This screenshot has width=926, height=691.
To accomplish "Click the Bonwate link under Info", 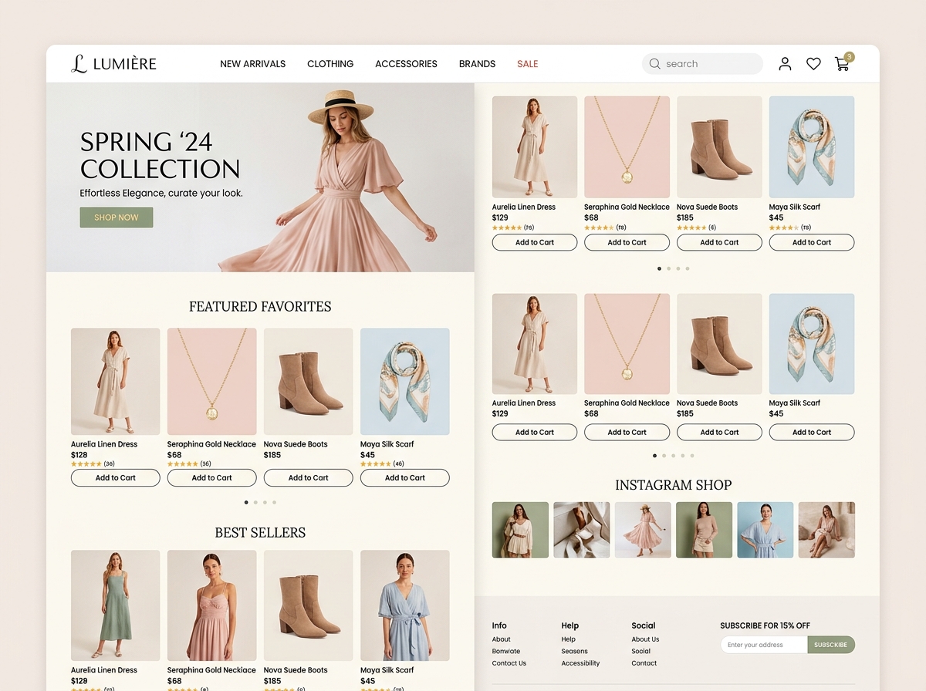I will [x=506, y=651].
